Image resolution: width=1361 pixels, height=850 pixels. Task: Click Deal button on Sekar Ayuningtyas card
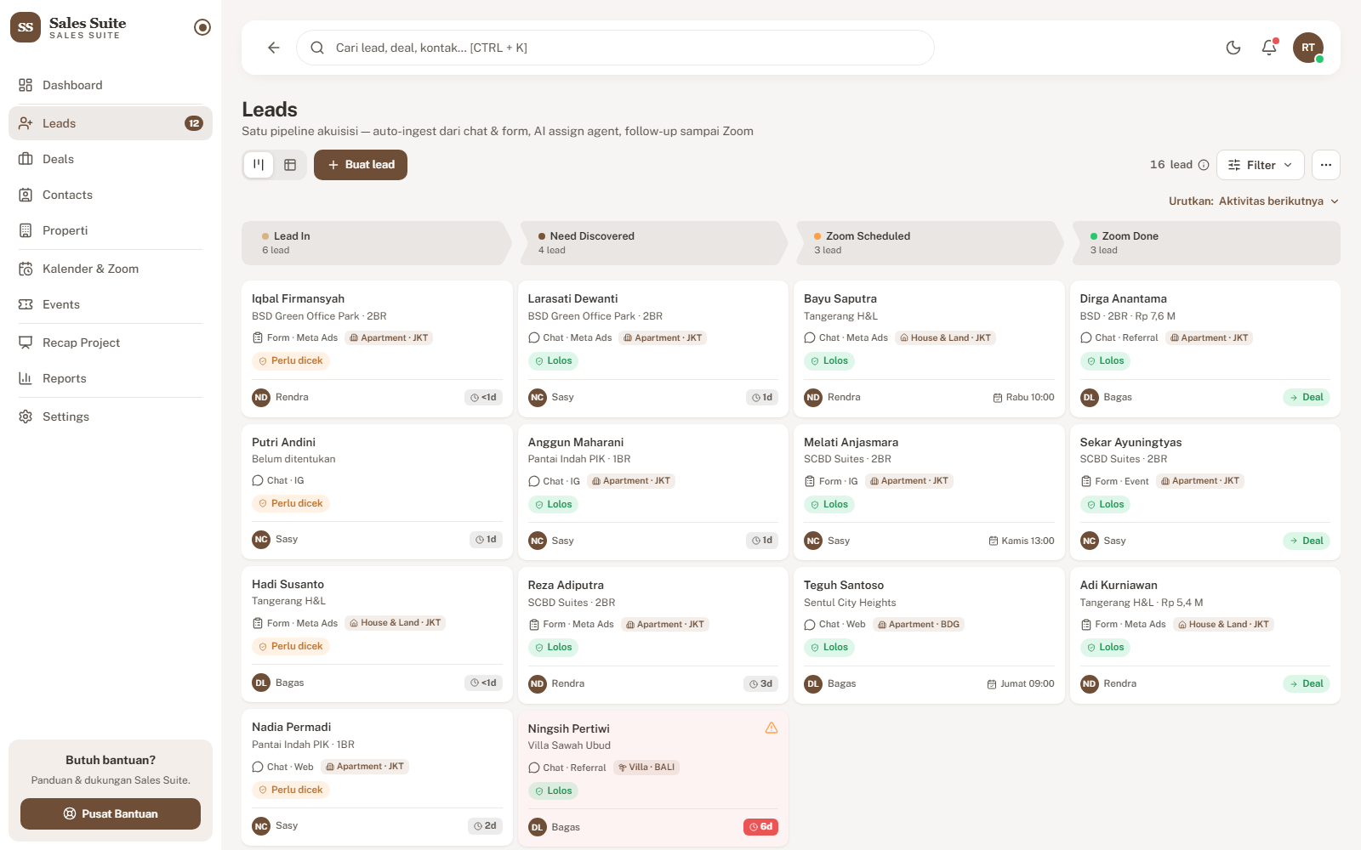(1307, 541)
